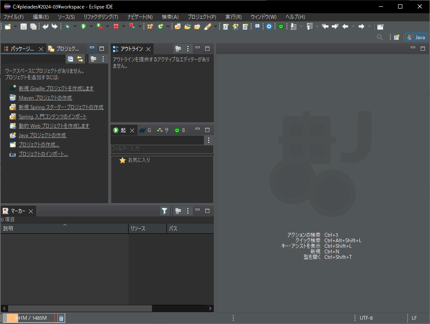
Task: Click the Redo arrow in the toolbar
Action: tap(54, 26)
